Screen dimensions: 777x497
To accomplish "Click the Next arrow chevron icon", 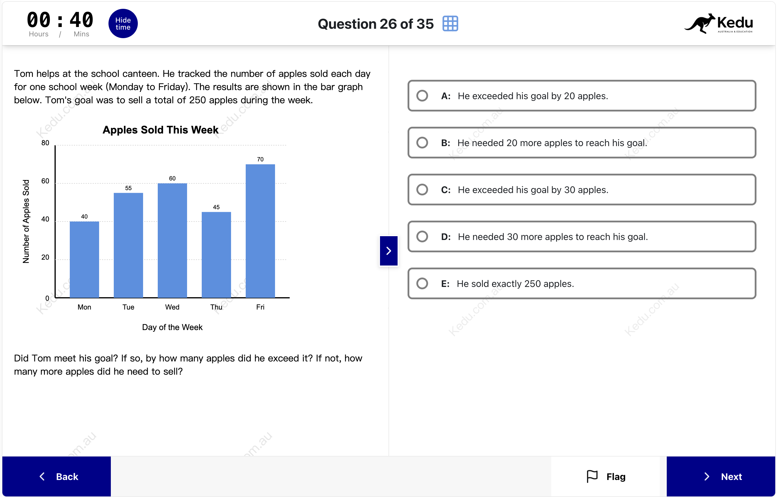I will [707, 476].
